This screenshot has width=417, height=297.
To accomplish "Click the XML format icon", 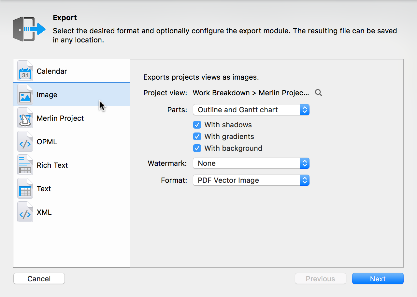I will 25,212.
